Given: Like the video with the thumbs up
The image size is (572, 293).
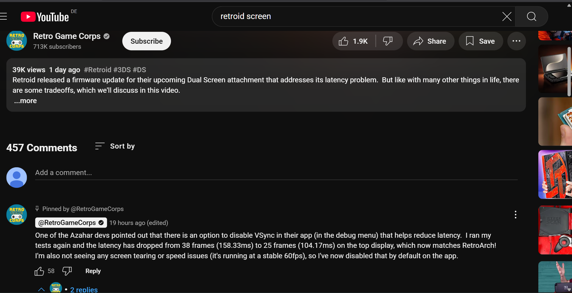Looking at the screenshot, I should [x=343, y=41].
